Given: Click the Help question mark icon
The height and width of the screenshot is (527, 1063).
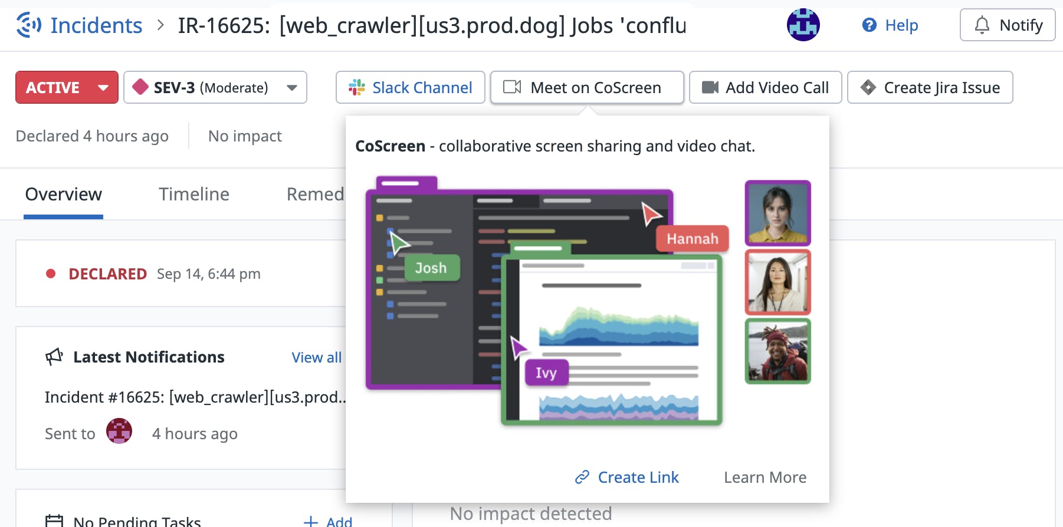Looking at the screenshot, I should (x=869, y=25).
